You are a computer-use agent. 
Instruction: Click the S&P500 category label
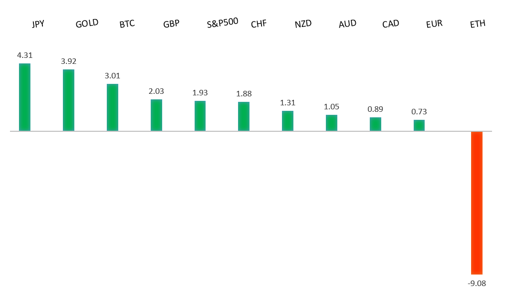pyautogui.click(x=222, y=22)
